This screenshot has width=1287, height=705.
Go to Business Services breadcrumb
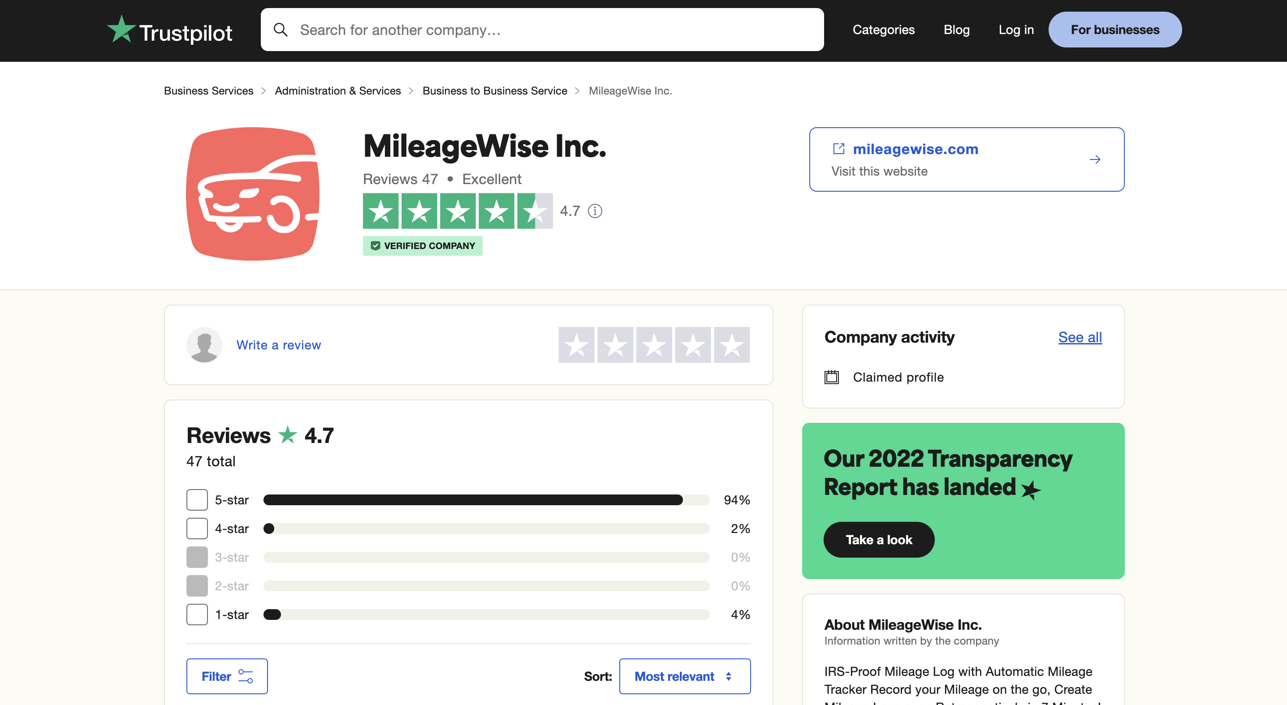click(208, 91)
